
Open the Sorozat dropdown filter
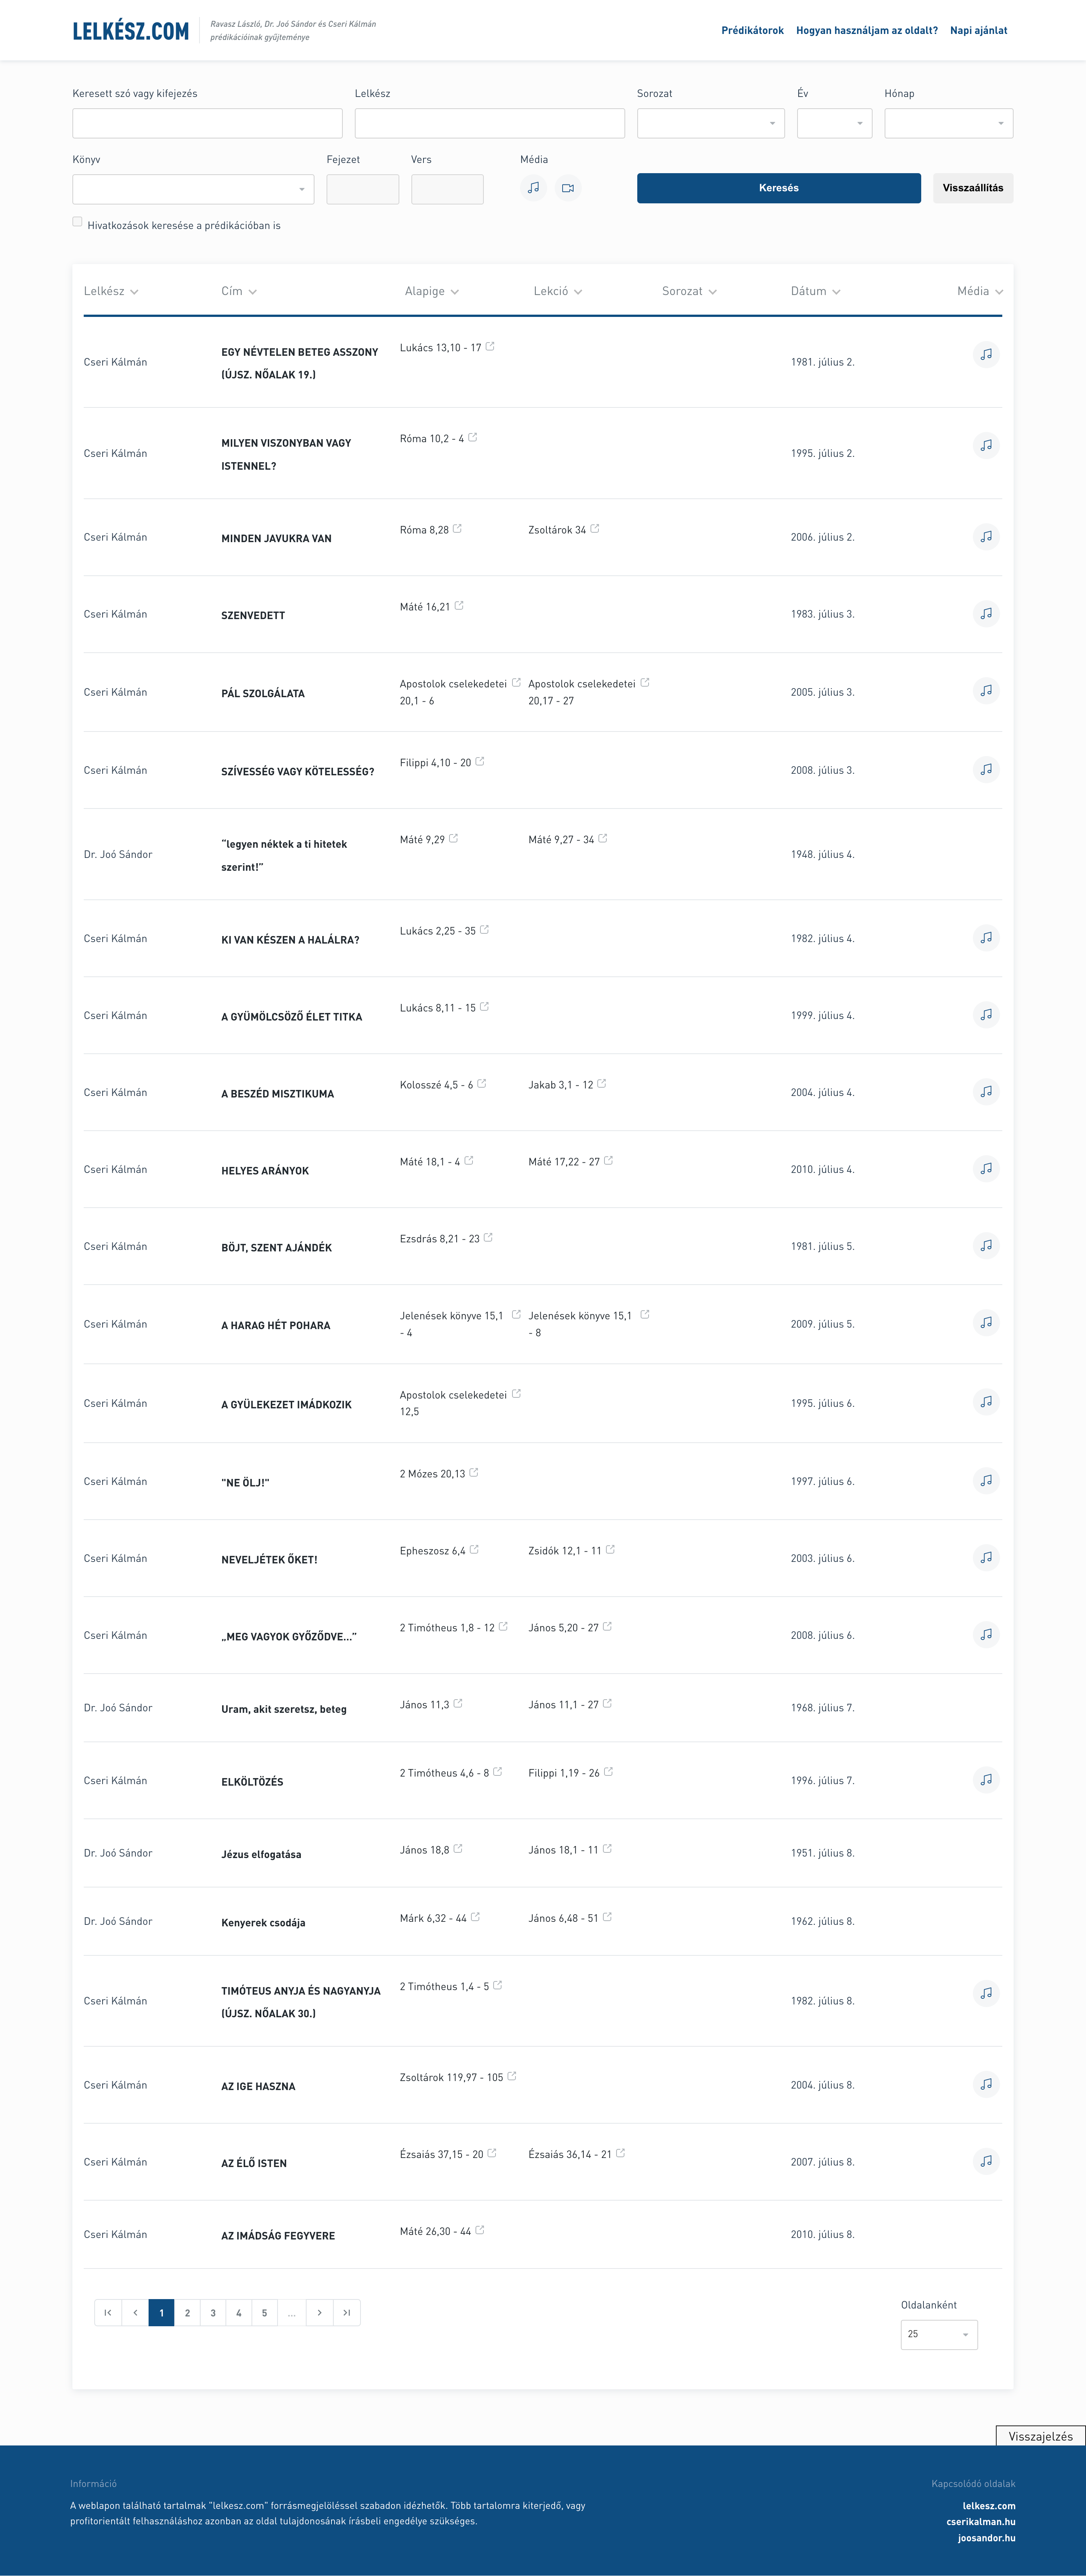(x=710, y=123)
